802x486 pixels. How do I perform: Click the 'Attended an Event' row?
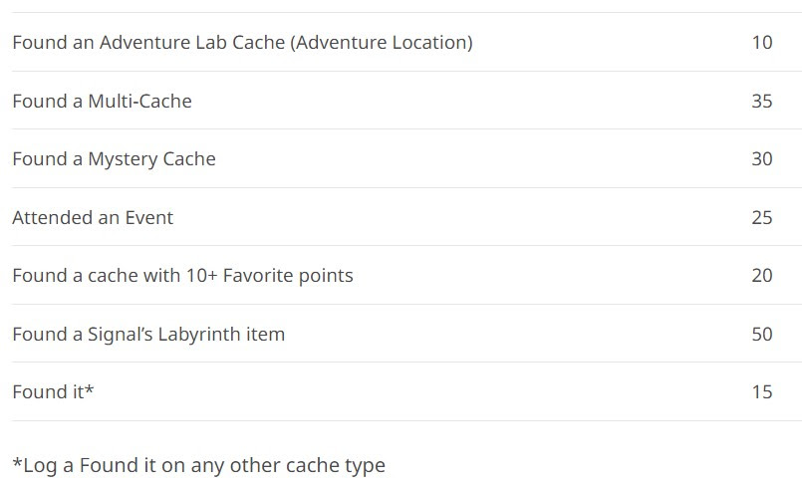pos(93,217)
